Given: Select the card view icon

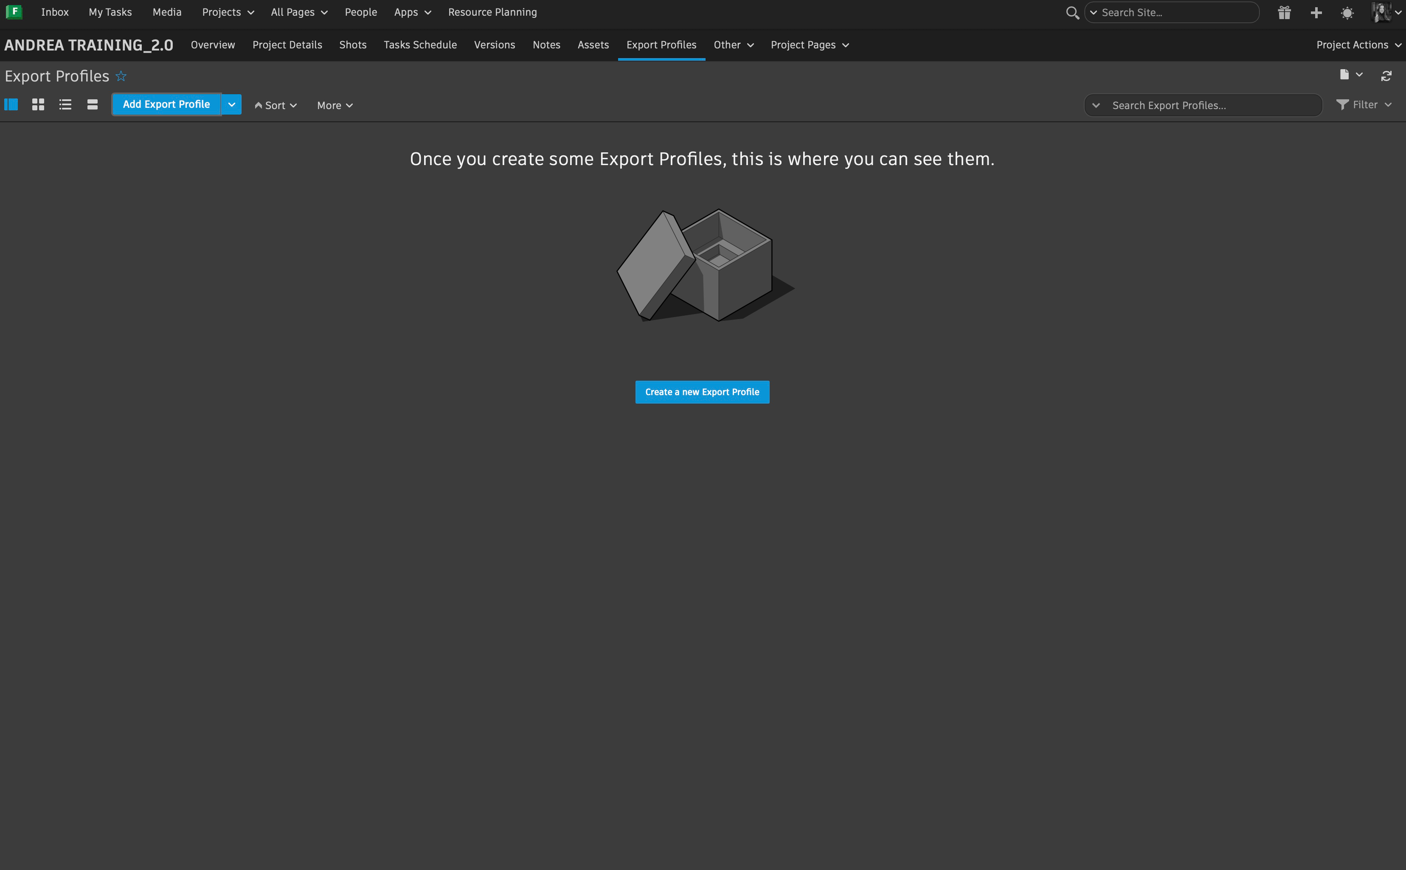Looking at the screenshot, I should [x=92, y=105].
